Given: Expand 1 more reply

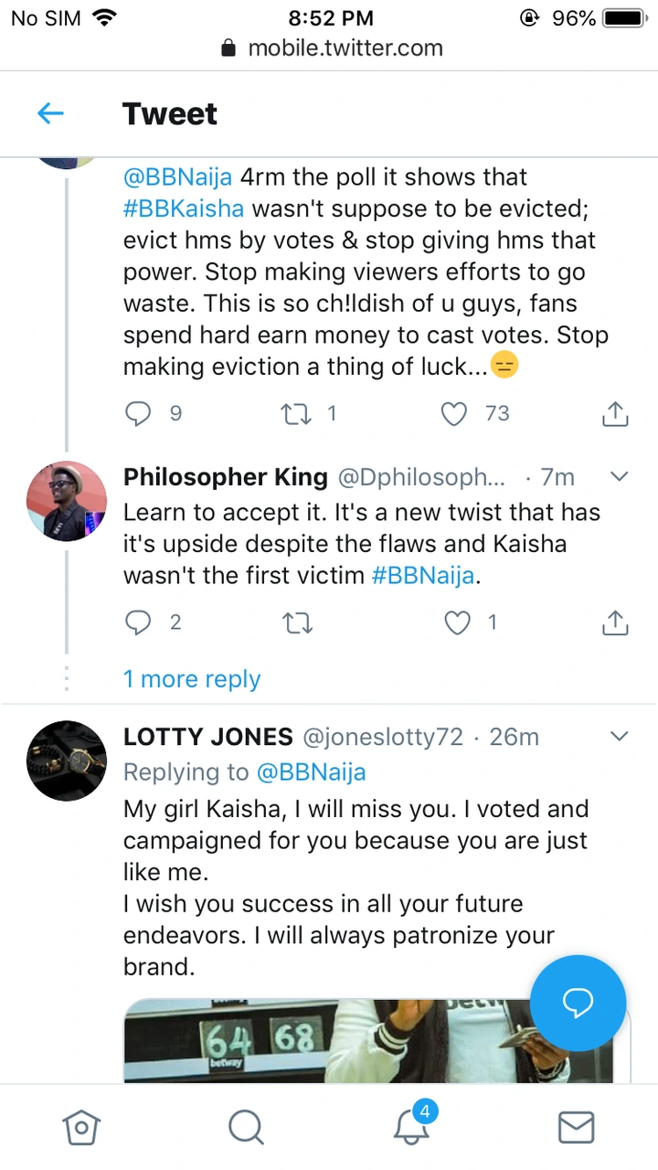Looking at the screenshot, I should [x=192, y=679].
